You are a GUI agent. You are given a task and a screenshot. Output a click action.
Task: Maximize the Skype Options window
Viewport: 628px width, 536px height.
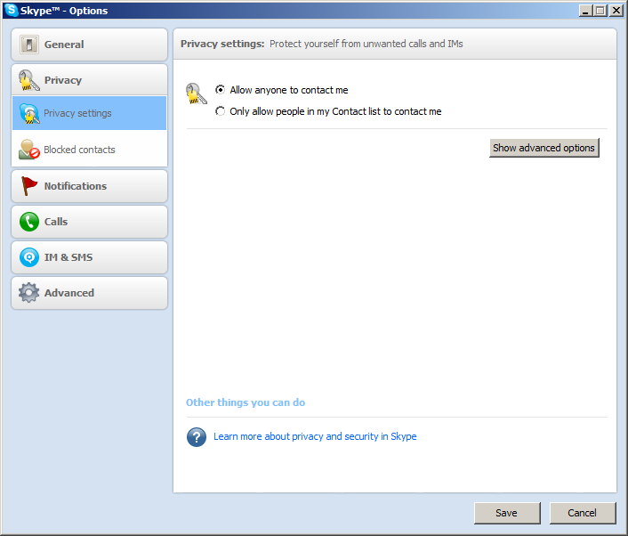(600, 11)
